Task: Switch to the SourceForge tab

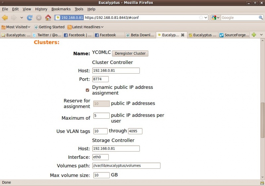Action: pos(235,35)
